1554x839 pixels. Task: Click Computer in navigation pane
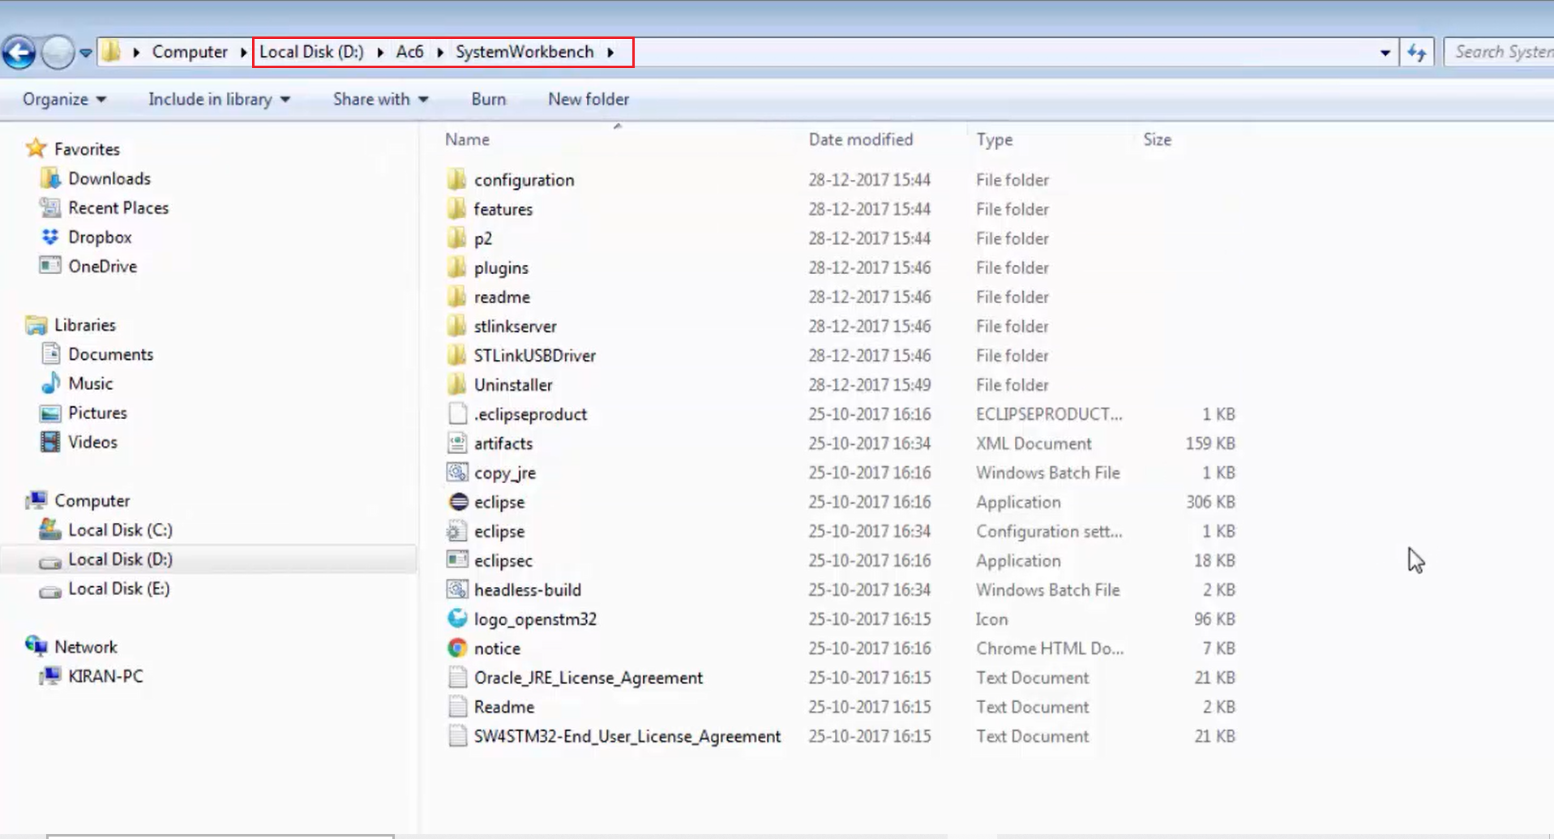click(92, 500)
